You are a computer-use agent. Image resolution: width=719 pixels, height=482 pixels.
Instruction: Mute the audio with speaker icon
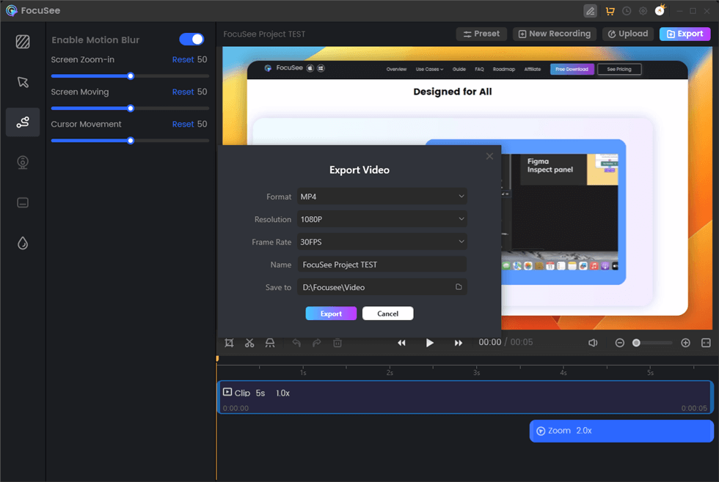click(593, 343)
